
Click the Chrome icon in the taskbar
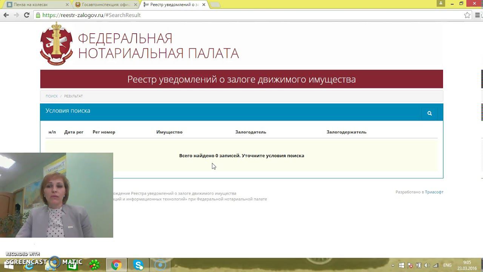116,265
